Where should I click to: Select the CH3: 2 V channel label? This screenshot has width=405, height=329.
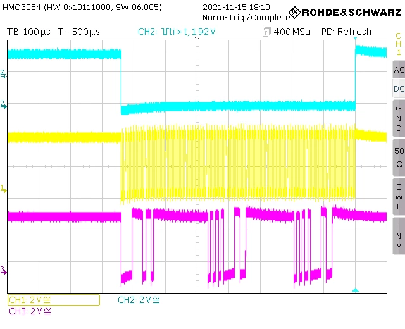pyautogui.click(x=30, y=311)
